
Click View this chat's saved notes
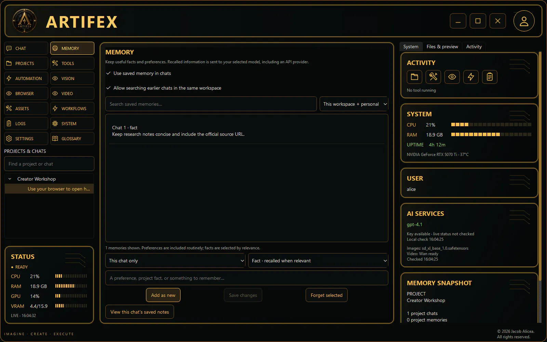[139, 312]
